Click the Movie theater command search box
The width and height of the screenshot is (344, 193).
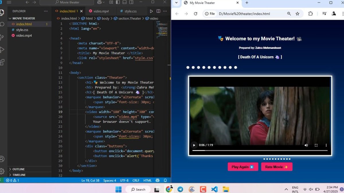(67, 2)
